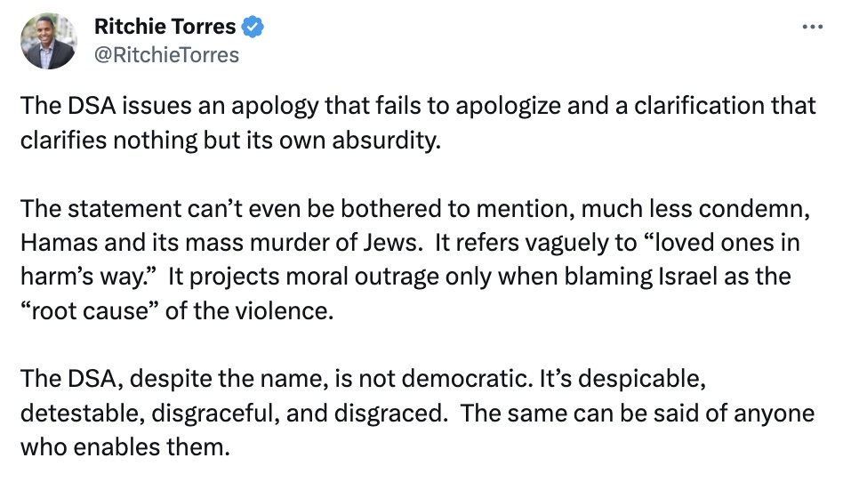
Task: Click the word "Hamas" in the tweet
Action: click(59, 243)
